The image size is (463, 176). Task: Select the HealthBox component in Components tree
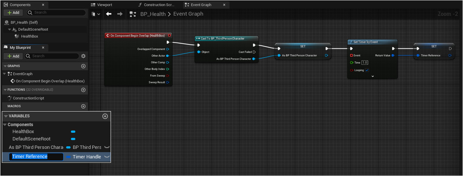click(x=29, y=36)
